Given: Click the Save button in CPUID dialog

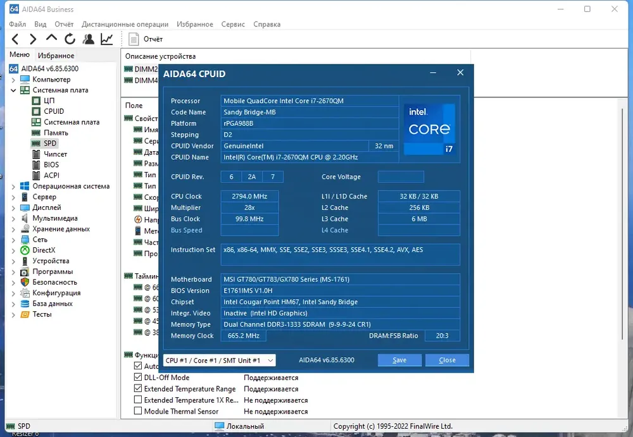Looking at the screenshot, I should (399, 360).
